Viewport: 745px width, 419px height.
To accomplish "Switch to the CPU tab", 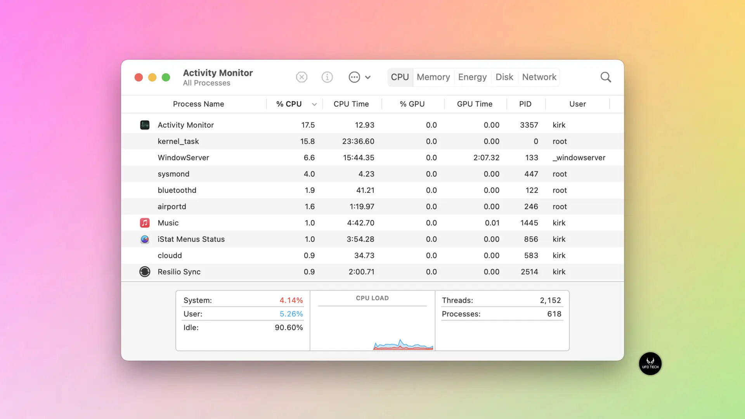I will (400, 77).
